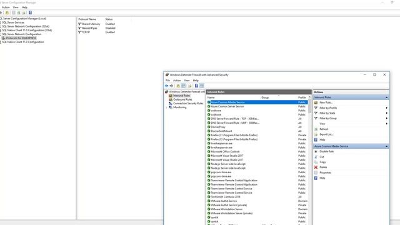Sort rules by Profile column header
Screen dimensions: 400x225
(x=302, y=97)
